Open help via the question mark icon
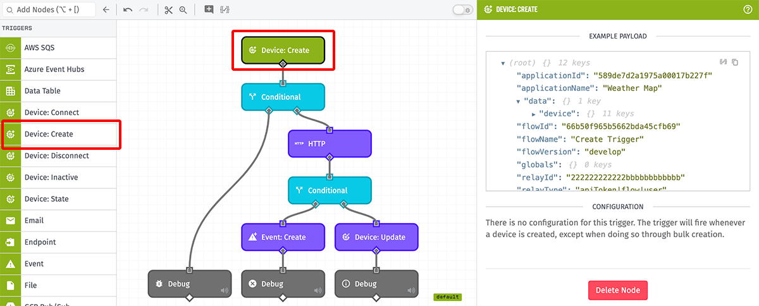The width and height of the screenshot is (759, 306). (x=748, y=9)
